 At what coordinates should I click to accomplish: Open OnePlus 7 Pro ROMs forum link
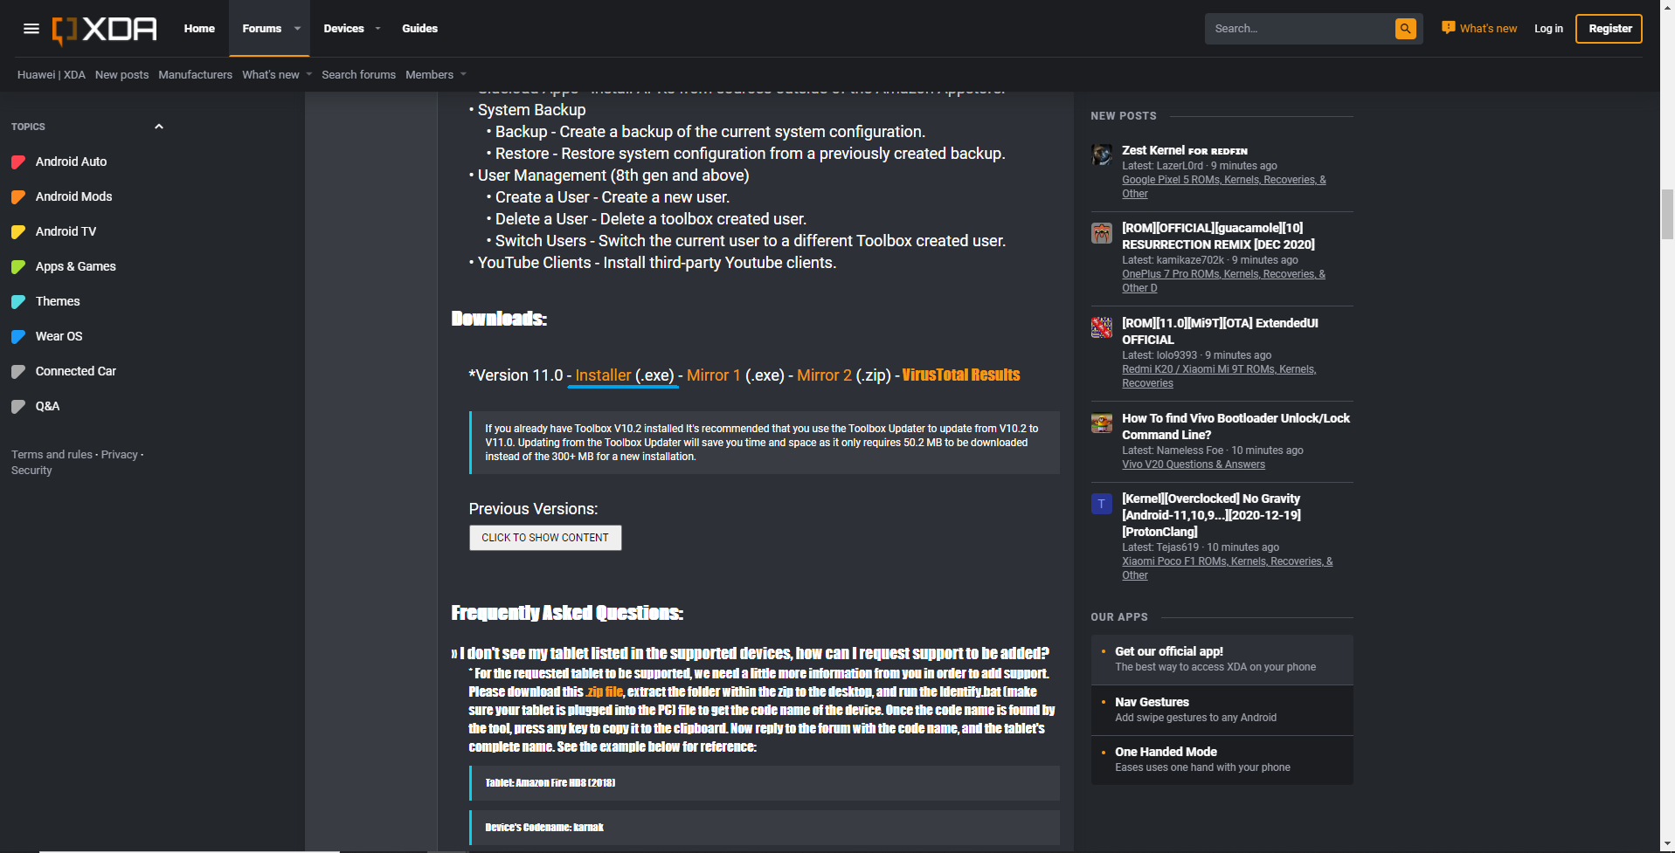tap(1223, 281)
